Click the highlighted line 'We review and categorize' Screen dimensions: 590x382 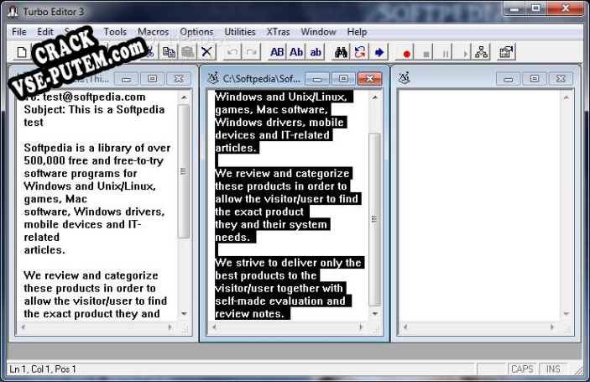tap(282, 174)
